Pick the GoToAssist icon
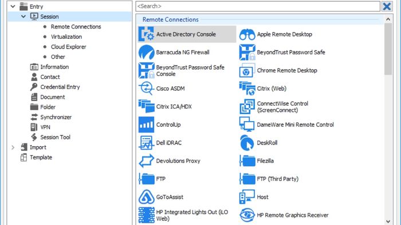The height and width of the screenshot is (225, 401). pyautogui.click(x=146, y=197)
